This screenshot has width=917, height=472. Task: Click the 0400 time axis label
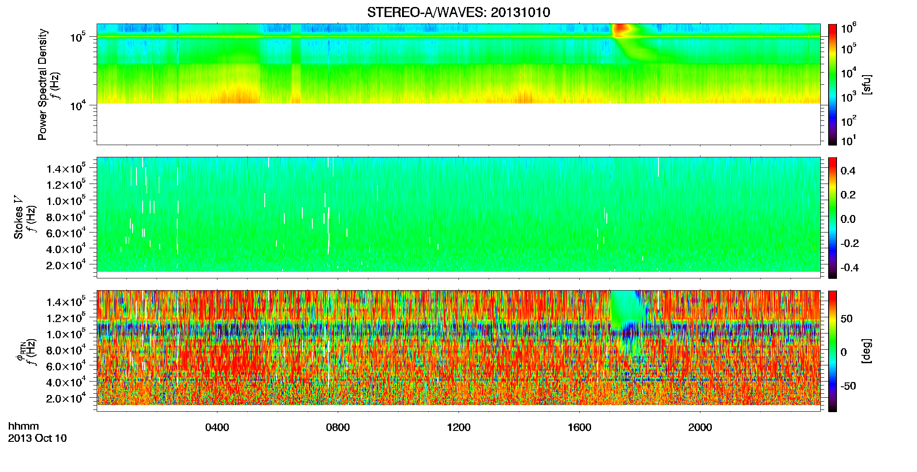217,427
